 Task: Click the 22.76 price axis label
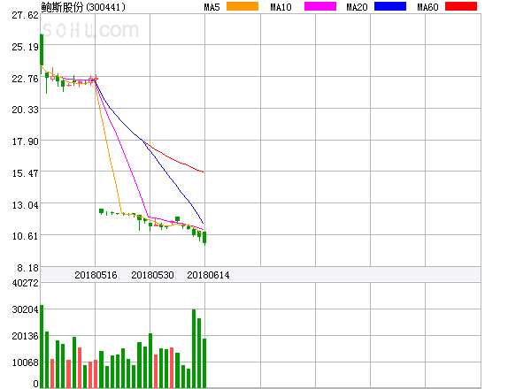point(26,79)
